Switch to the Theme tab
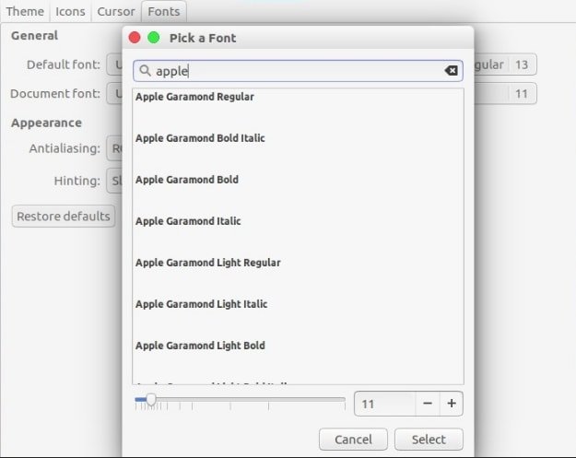Viewport: 576px width, 458px height. click(x=25, y=11)
